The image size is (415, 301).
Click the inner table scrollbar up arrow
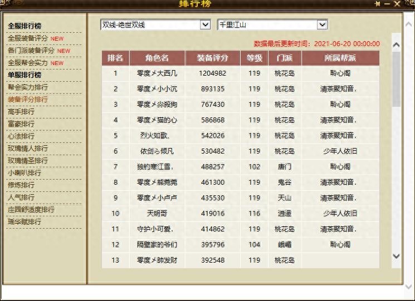pyautogui.click(x=396, y=45)
